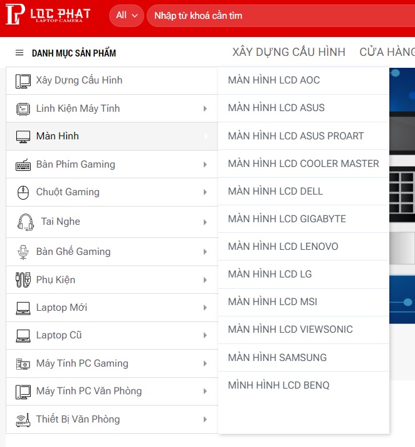Open the hamburger menu icon
Image resolution: width=415 pixels, height=447 pixels.
(x=19, y=53)
